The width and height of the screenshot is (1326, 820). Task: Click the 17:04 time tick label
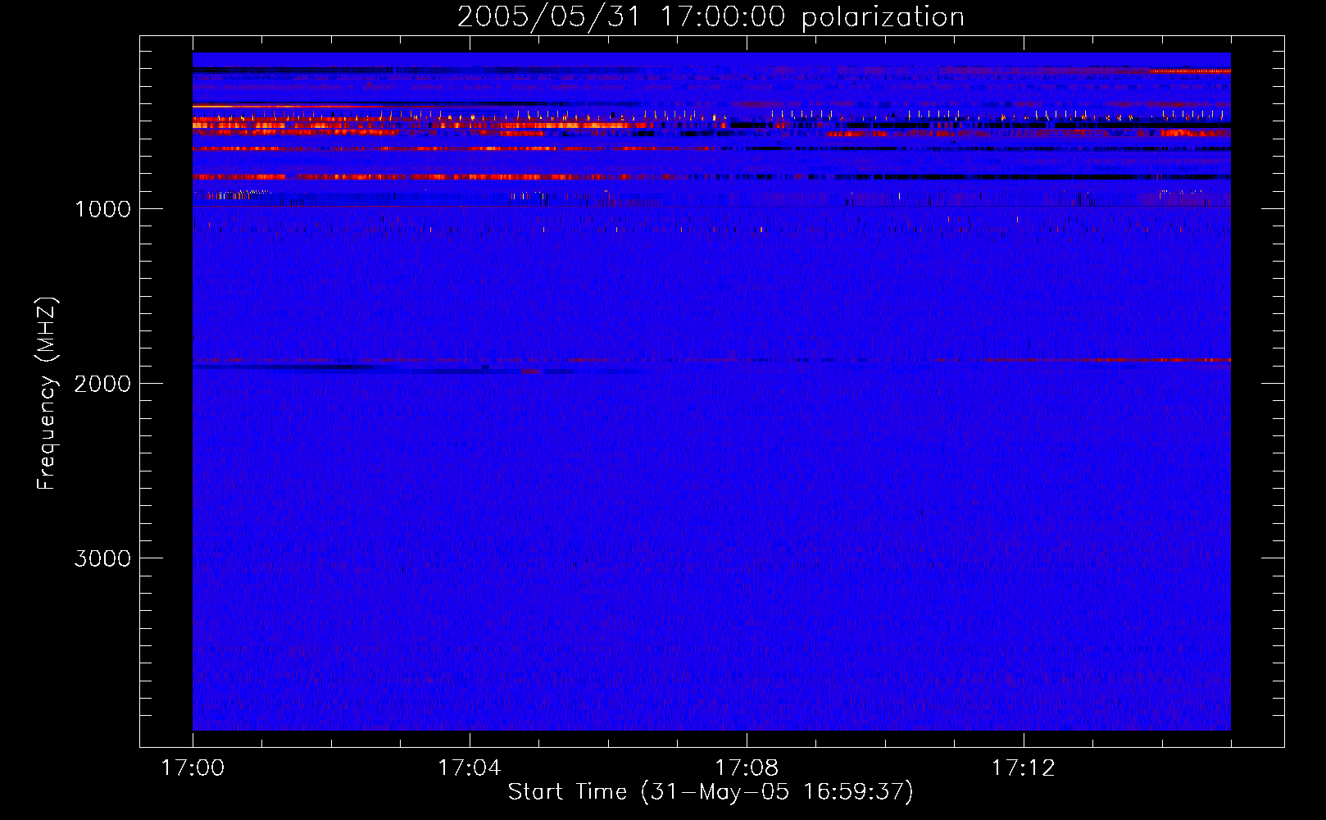pyautogui.click(x=470, y=768)
